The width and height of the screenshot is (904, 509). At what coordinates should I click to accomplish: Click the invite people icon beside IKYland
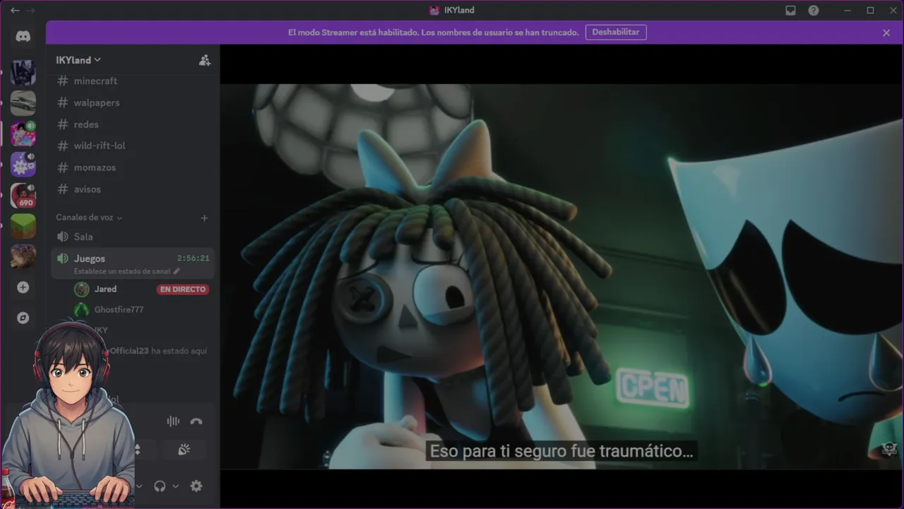(x=205, y=60)
